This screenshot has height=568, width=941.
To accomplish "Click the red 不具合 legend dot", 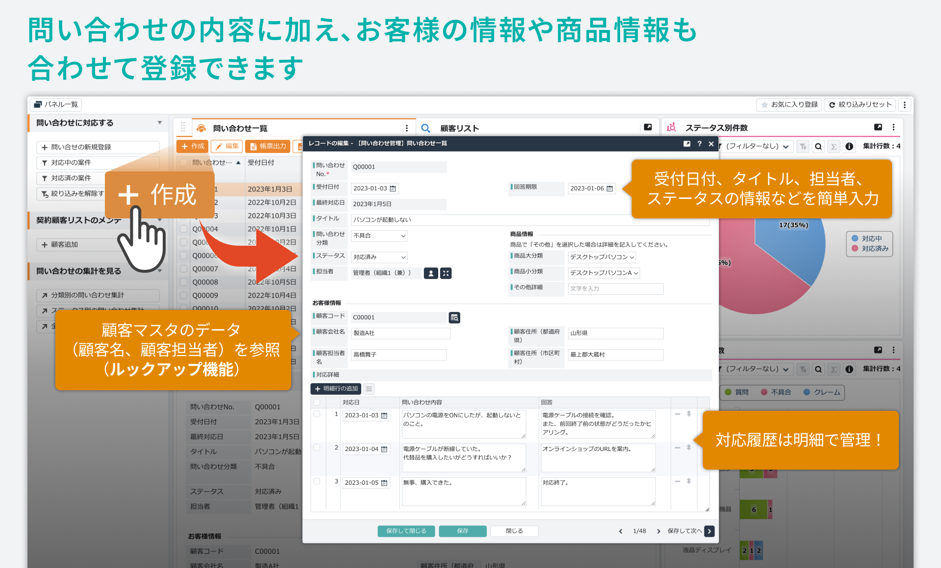I will pyautogui.click(x=763, y=392).
